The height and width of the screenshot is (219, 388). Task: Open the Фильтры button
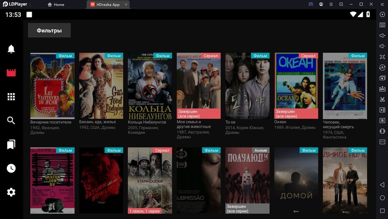coord(49,30)
